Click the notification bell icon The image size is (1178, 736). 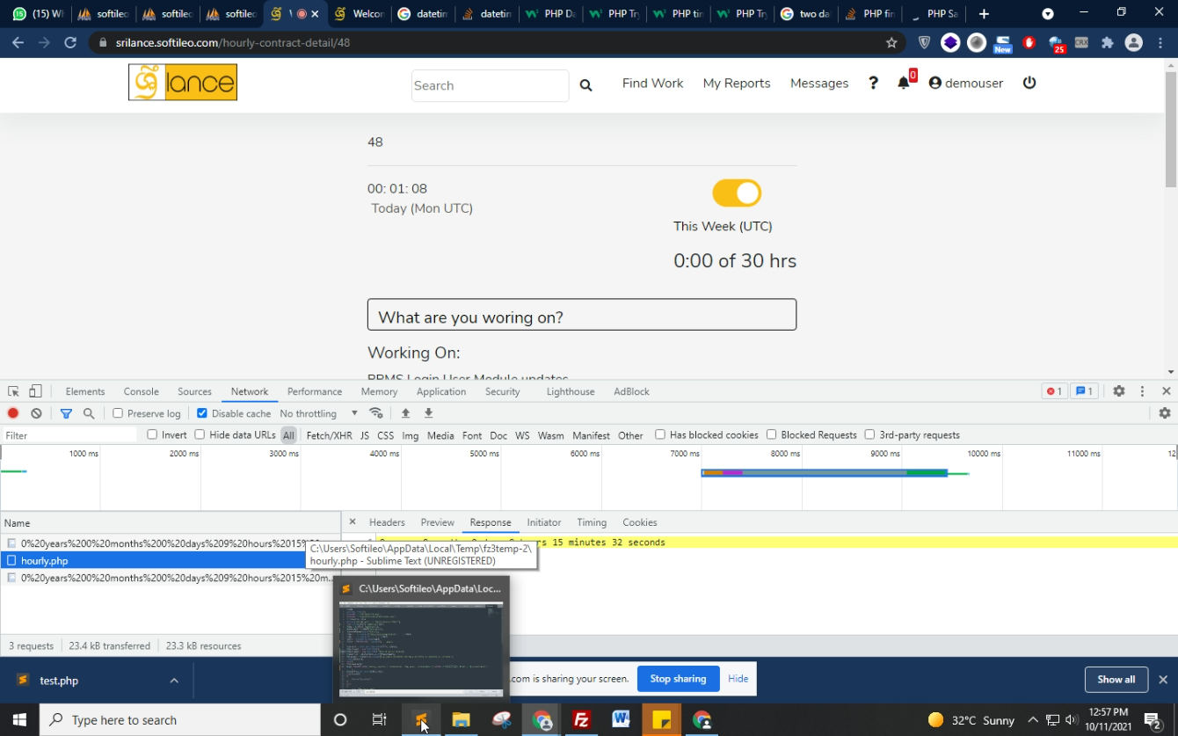coord(903,83)
